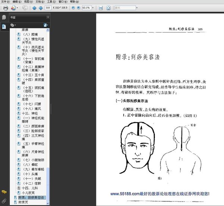Open the Find options dropdown arrow
This screenshot has height=206, width=224.
click(137, 8)
